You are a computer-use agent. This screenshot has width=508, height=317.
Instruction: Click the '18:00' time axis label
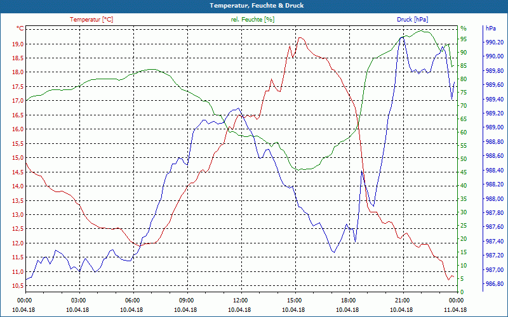click(x=349, y=300)
